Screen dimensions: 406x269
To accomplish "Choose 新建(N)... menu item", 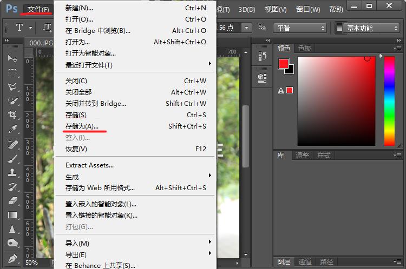I will [x=136, y=8].
